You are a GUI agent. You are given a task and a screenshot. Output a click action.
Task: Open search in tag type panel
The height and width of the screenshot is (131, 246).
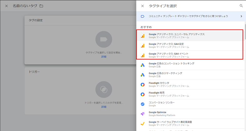pos(241,6)
